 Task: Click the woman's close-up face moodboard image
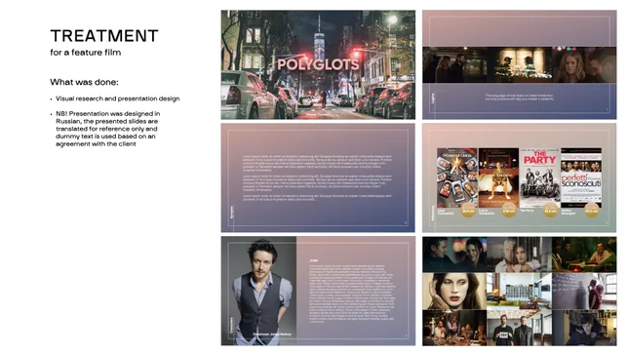(x=454, y=291)
